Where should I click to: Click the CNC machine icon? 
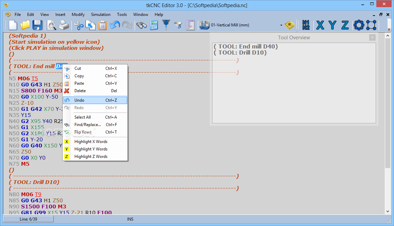point(204,25)
